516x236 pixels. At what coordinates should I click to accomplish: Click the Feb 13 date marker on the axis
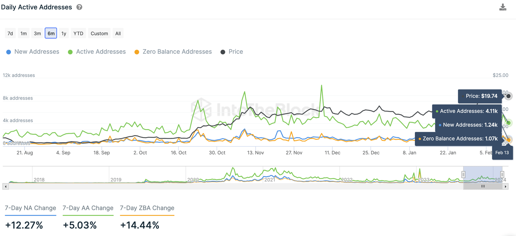click(x=502, y=153)
